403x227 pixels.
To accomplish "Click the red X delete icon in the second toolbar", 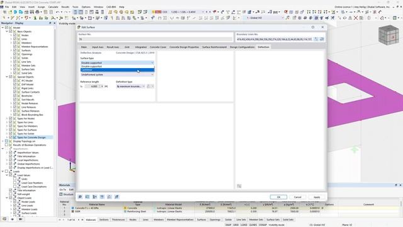I will pos(356,18).
